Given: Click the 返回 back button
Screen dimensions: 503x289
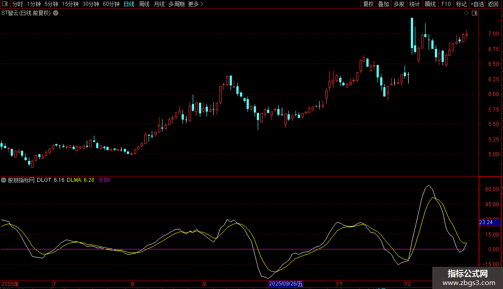Looking at the screenshot, I should (493, 4).
